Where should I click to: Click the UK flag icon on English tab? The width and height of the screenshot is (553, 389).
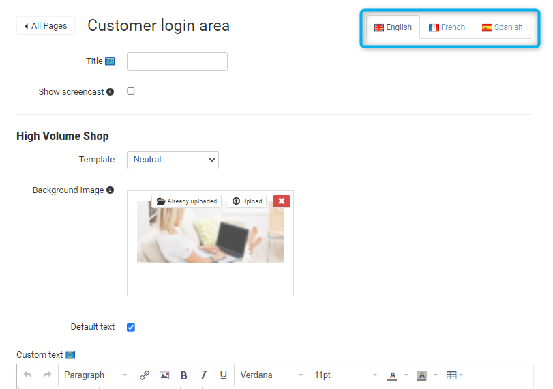[x=379, y=27]
